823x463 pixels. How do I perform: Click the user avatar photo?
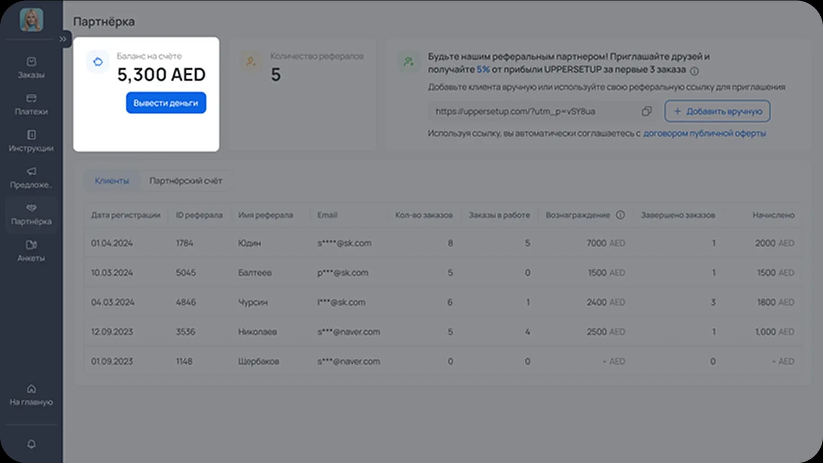pos(31,20)
